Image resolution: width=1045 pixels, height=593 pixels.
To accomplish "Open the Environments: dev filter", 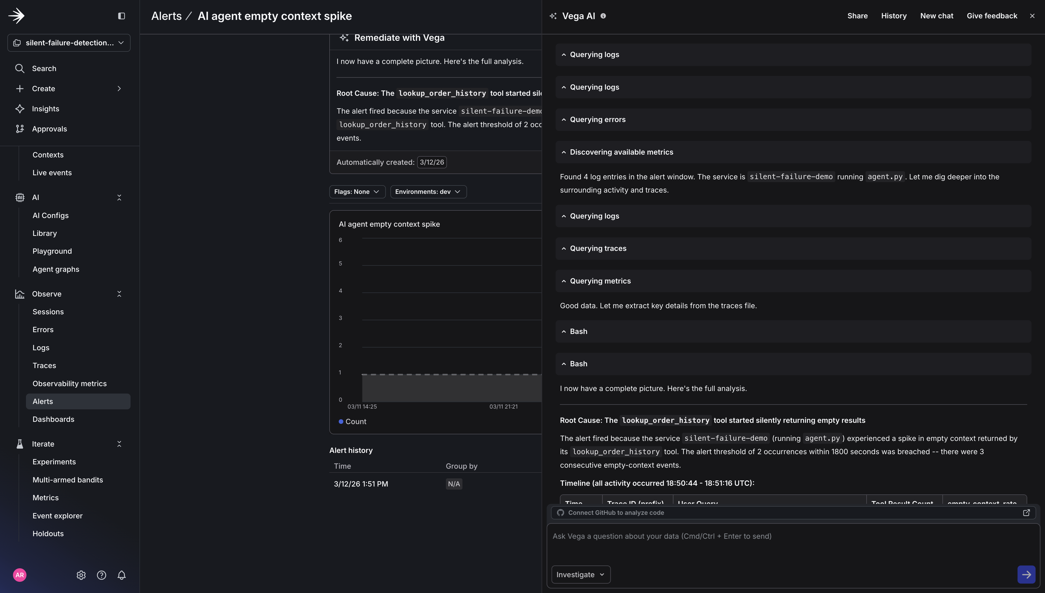I will click(428, 191).
